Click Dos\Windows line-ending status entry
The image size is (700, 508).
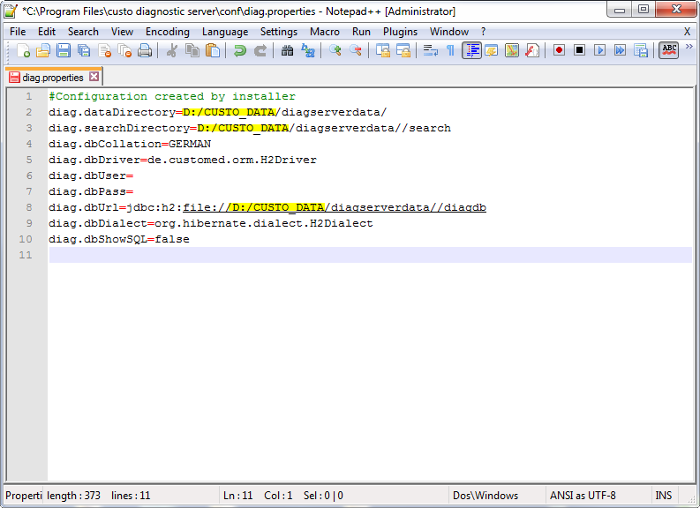[485, 496]
